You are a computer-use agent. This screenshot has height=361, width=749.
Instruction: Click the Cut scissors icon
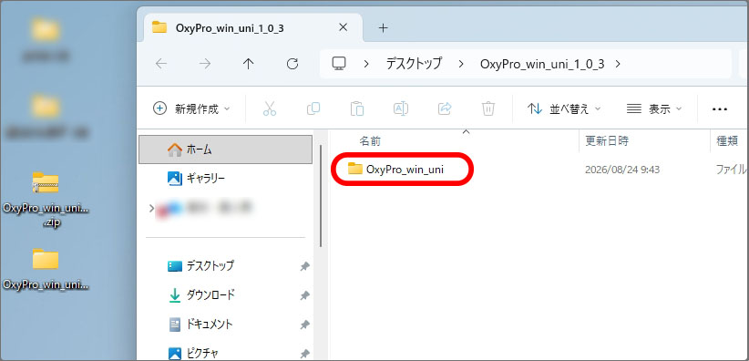[x=270, y=109]
